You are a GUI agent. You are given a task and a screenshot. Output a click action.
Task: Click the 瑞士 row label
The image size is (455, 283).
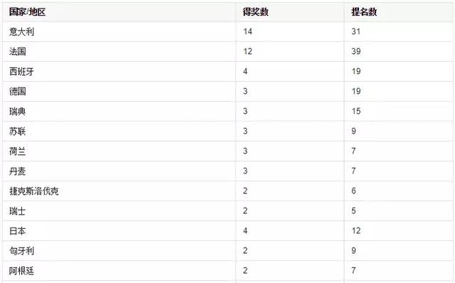pos(17,211)
